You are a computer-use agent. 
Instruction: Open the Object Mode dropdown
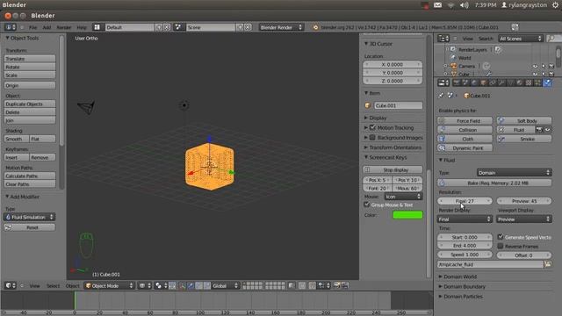pos(109,285)
